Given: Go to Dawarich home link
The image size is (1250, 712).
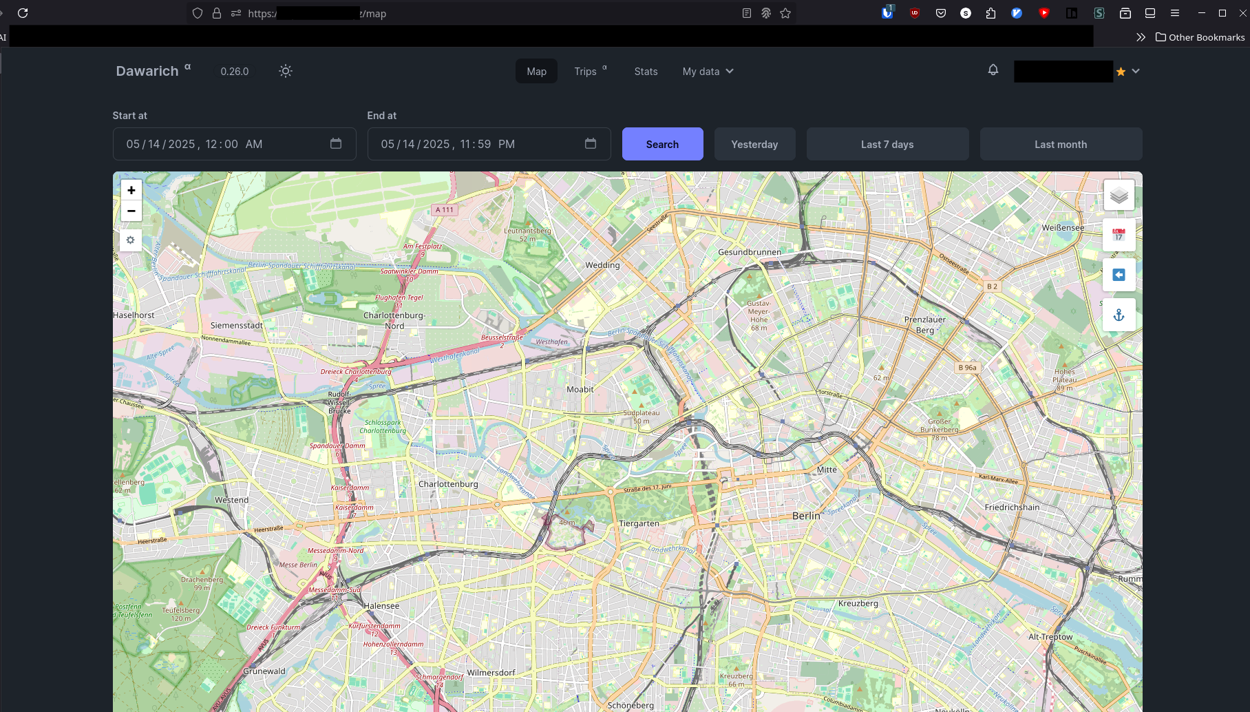Looking at the screenshot, I should [x=153, y=71].
